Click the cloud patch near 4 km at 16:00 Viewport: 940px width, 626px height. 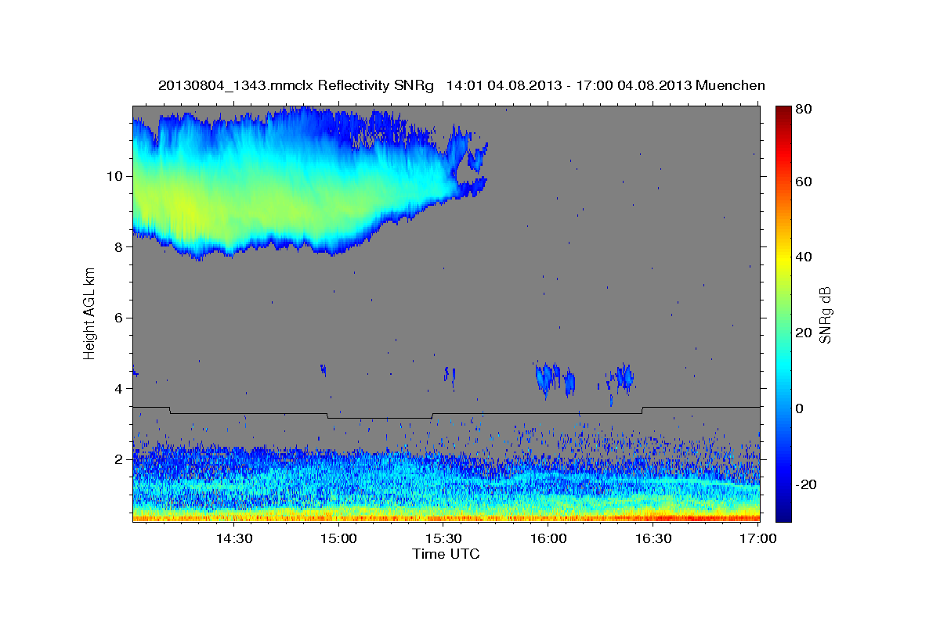coord(547,379)
